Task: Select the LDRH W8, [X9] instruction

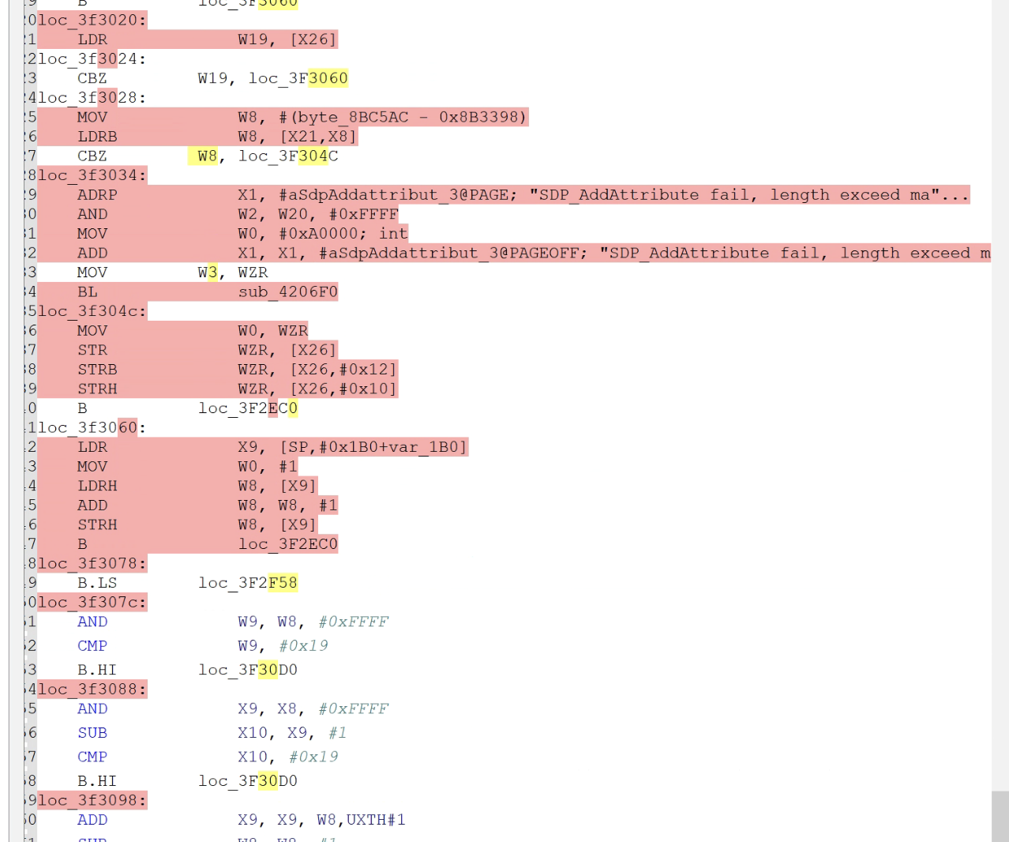Action: pos(197,486)
